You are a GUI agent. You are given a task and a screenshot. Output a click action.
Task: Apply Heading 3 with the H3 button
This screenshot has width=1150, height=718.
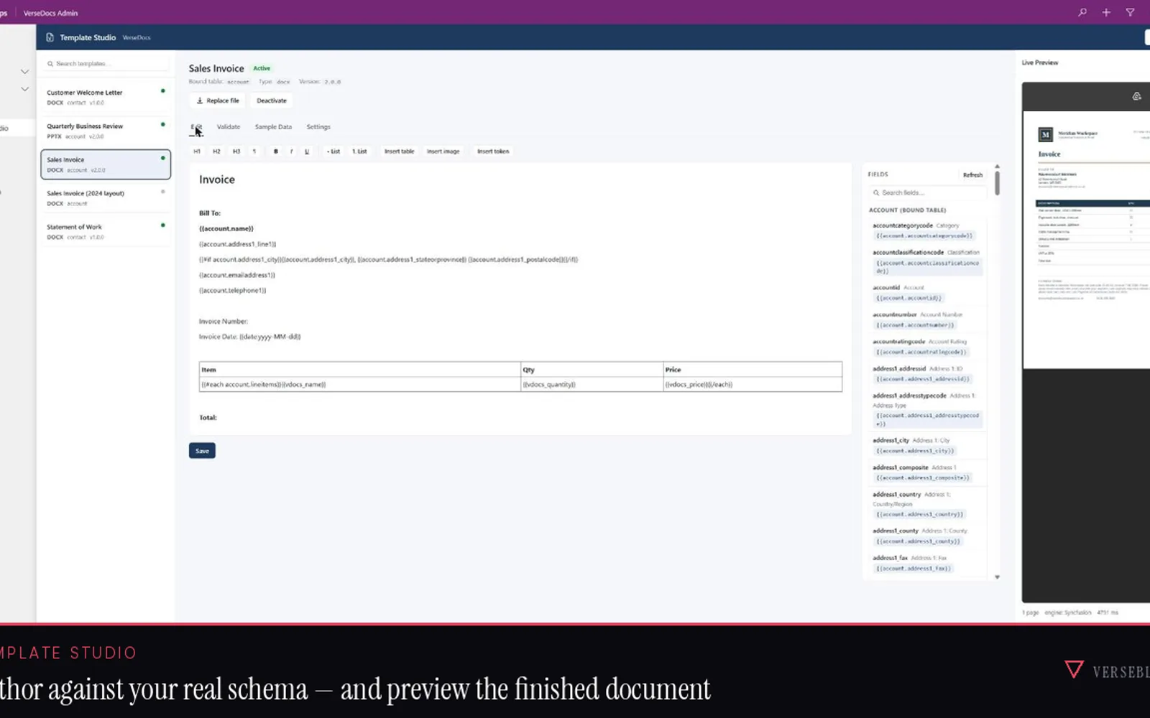(x=236, y=151)
